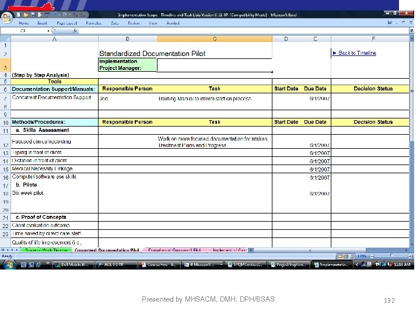
Task: Click the Windows Start orb
Action: click(x=9, y=265)
